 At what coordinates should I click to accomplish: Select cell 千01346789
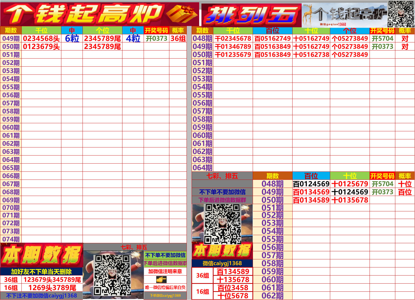(x=233, y=46)
